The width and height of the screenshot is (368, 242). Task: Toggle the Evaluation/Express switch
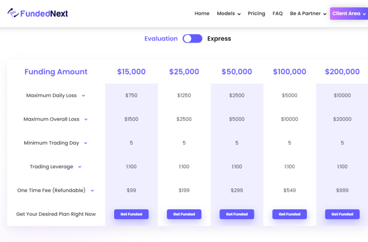pyautogui.click(x=192, y=38)
